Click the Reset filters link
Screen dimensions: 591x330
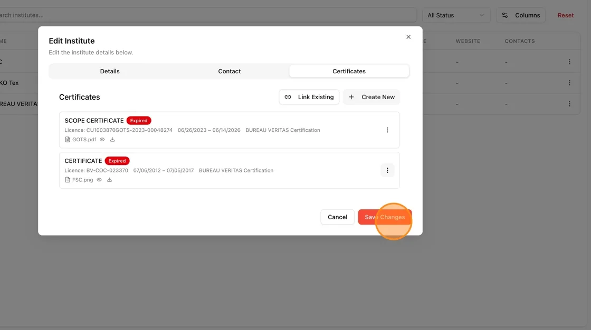pyautogui.click(x=565, y=15)
